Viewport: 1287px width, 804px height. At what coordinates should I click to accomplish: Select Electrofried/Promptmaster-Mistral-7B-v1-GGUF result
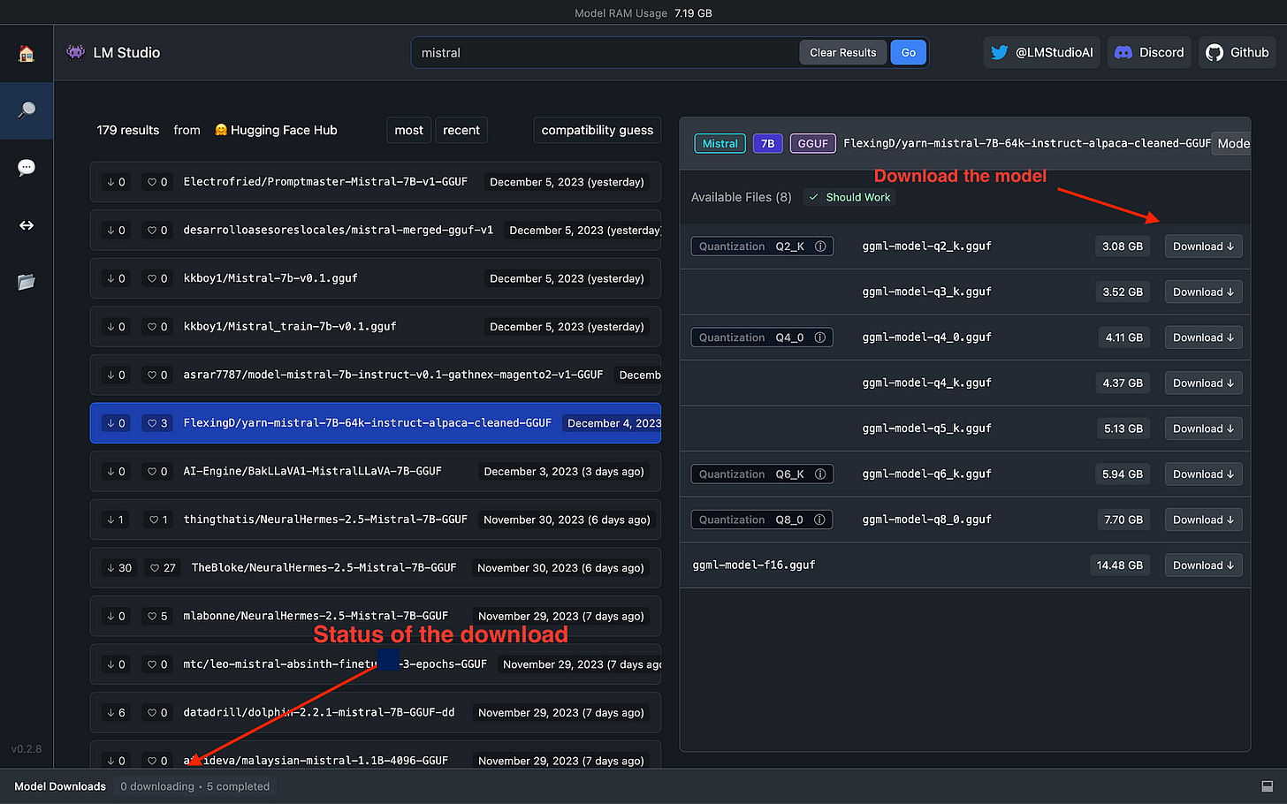coord(376,182)
